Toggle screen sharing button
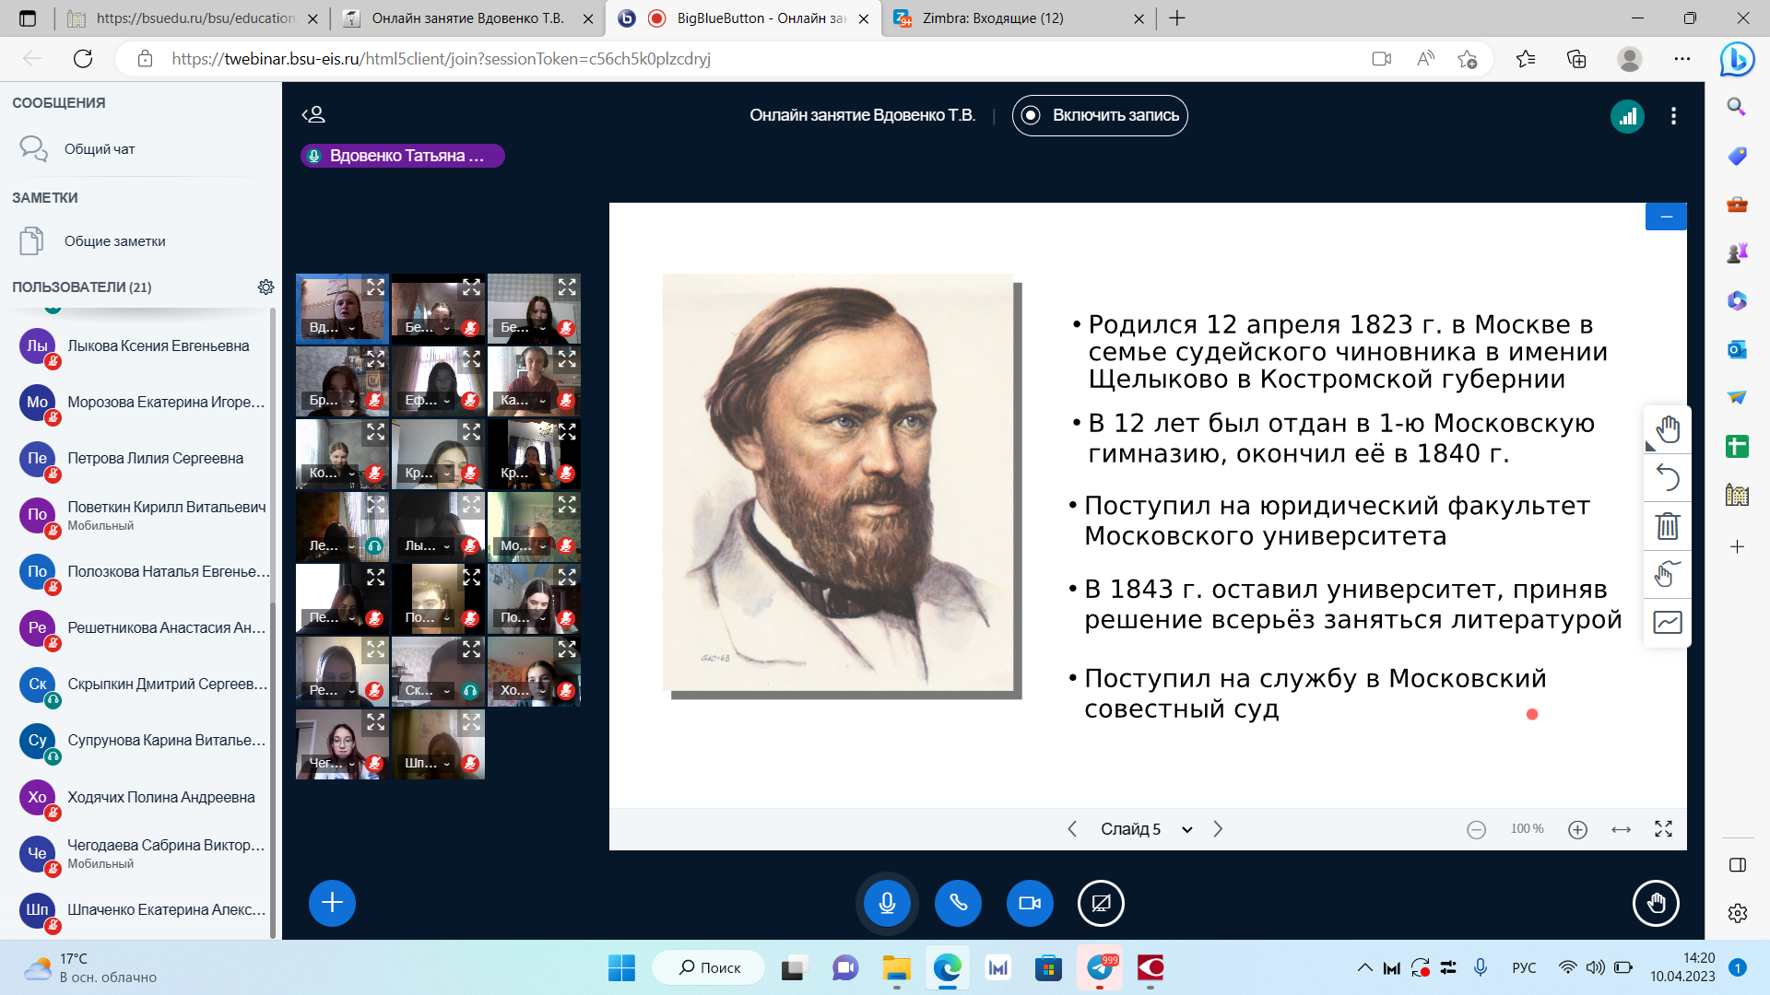Image resolution: width=1770 pixels, height=995 pixels. coord(1101,903)
